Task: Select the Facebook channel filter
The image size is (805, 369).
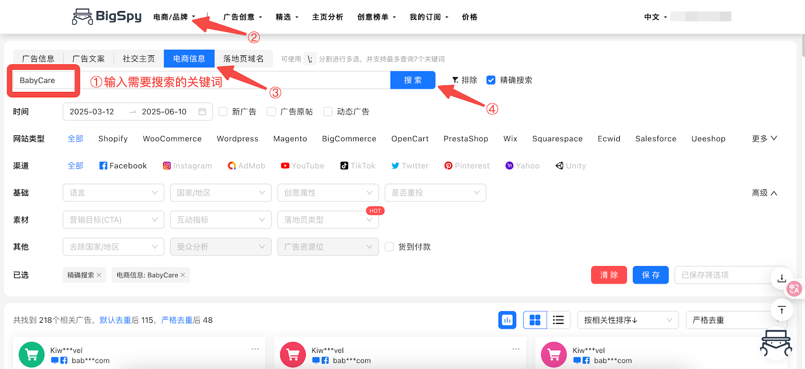Action: point(123,166)
